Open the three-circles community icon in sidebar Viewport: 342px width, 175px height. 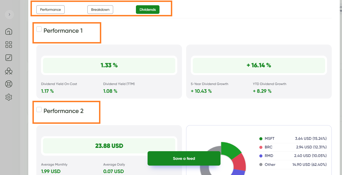9,71
